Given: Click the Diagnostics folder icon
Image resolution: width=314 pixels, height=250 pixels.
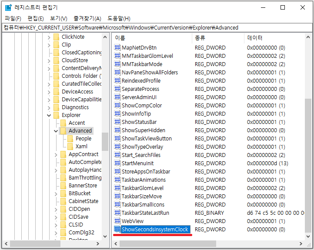Looking at the screenshot, I should click(x=57, y=107).
